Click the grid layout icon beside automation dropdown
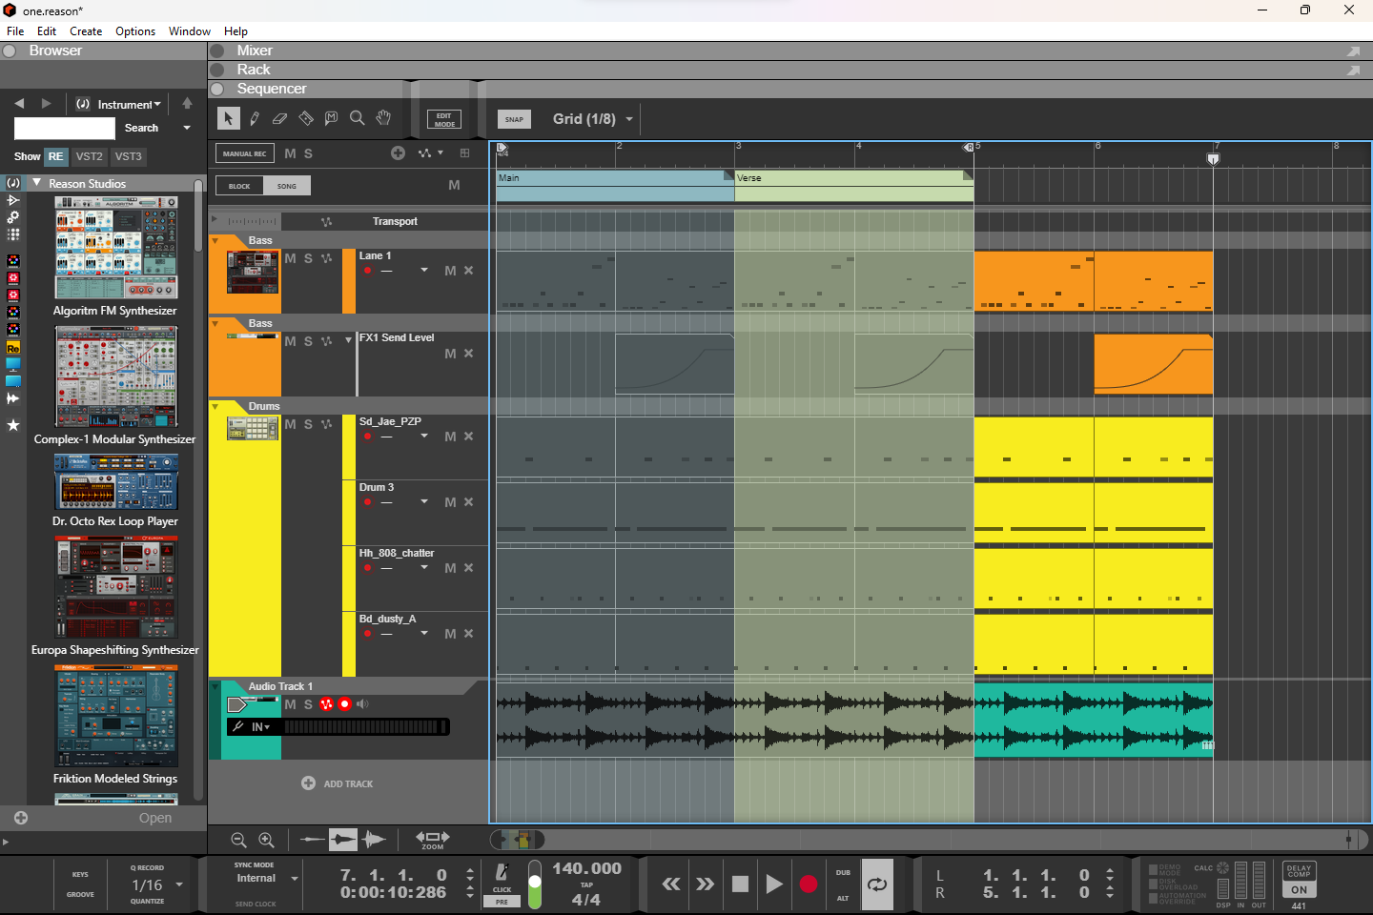This screenshot has height=915, width=1373. pyautogui.click(x=465, y=152)
